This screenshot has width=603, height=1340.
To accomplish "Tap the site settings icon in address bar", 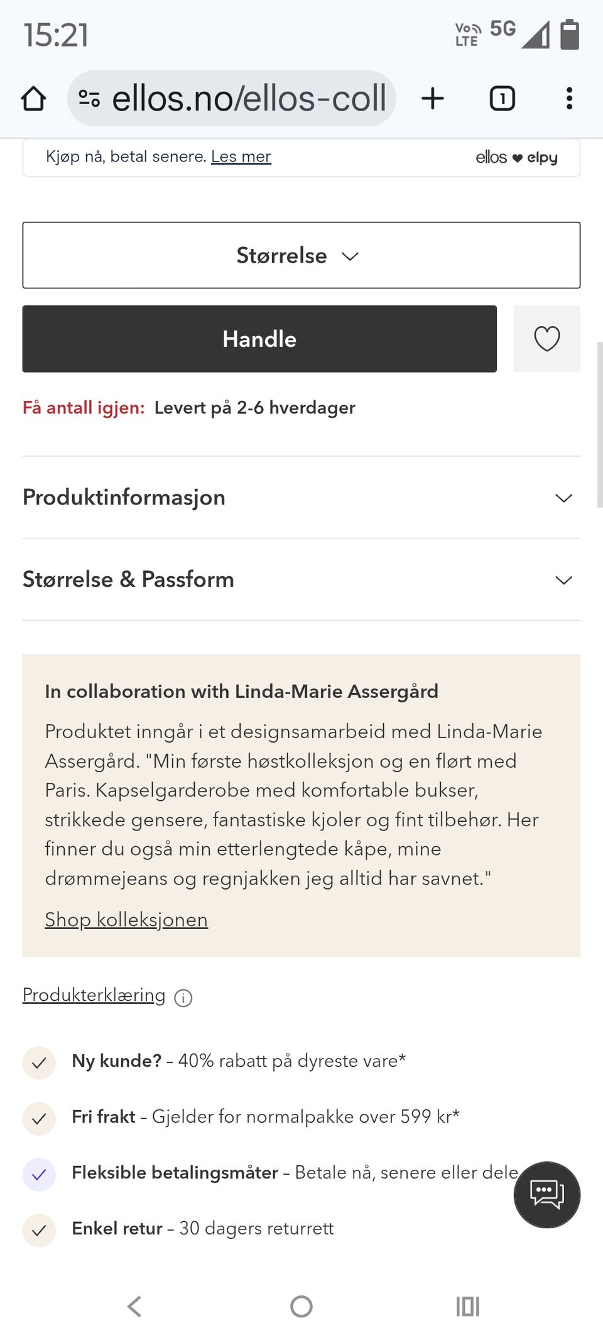I will pyautogui.click(x=89, y=99).
